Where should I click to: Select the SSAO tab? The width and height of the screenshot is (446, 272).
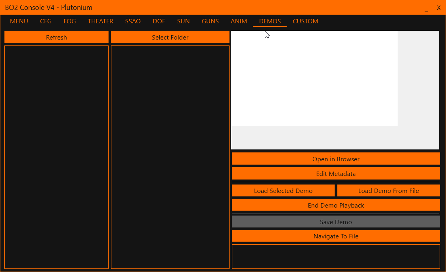coord(133,21)
